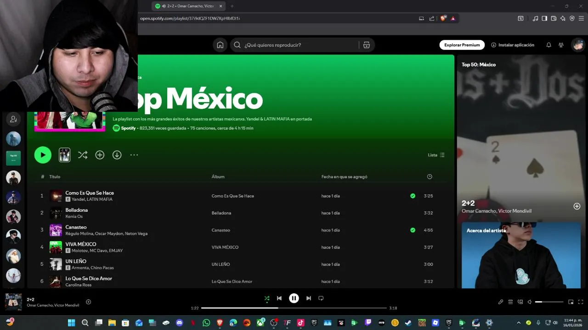Image resolution: width=588 pixels, height=330 pixels.
Task: Open Top 50 playlist in left sidebar
Action: point(13,158)
